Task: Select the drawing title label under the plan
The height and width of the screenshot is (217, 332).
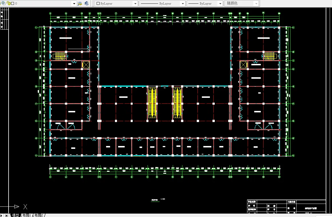Action: pyautogui.click(x=155, y=200)
